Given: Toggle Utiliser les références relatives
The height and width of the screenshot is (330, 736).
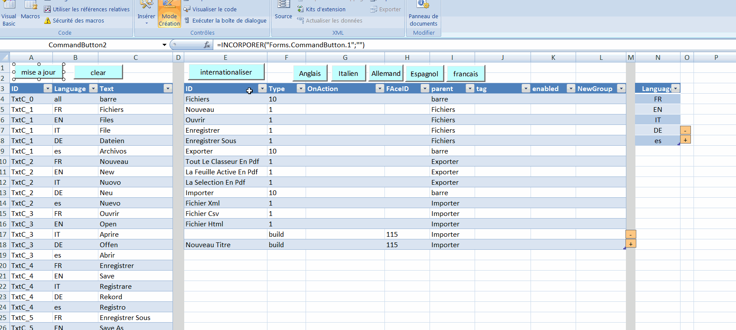Looking at the screenshot, I should tap(87, 9).
